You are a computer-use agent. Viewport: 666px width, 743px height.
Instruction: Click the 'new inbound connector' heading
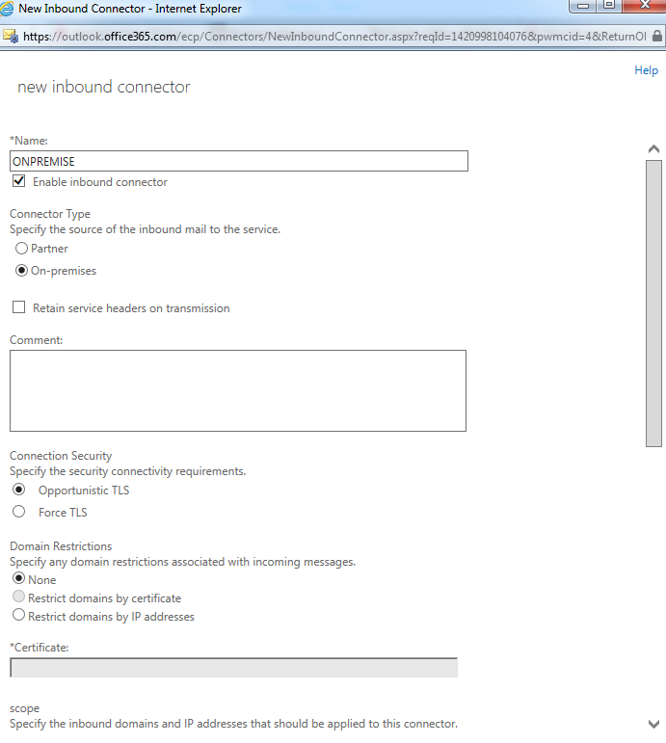click(x=104, y=87)
